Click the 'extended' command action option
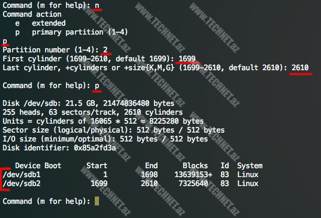This screenshot has width=321, height=218. click(x=49, y=23)
